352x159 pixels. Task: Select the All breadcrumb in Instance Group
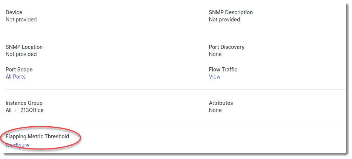point(9,110)
